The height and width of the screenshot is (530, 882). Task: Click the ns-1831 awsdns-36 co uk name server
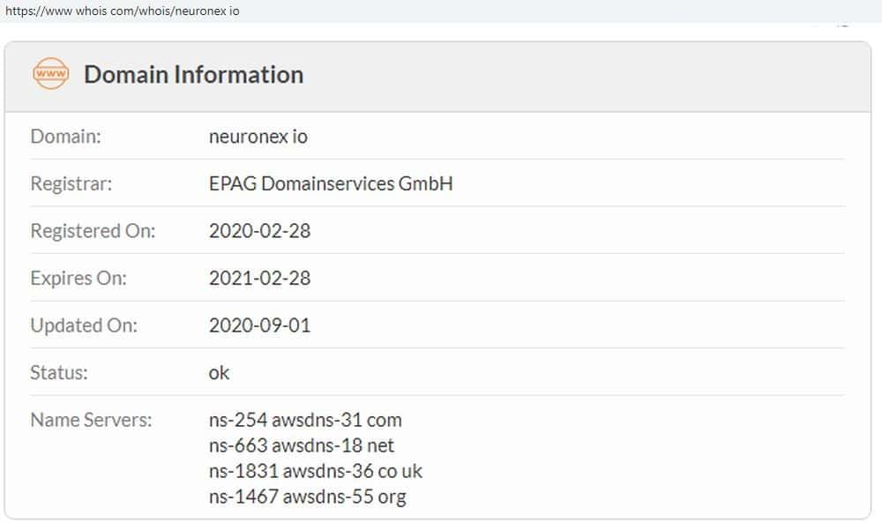316,471
